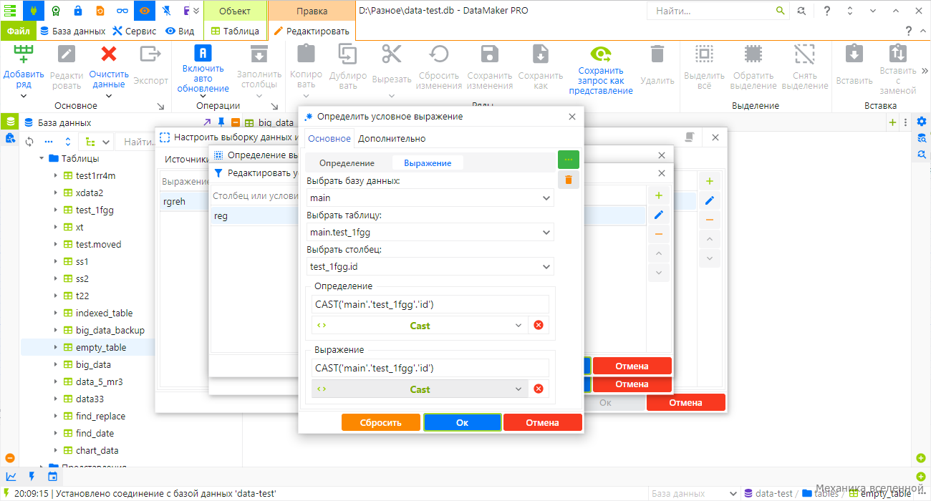Switch to the Определение segment
Screen dimensions: 931x501
pyautogui.click(x=347, y=162)
